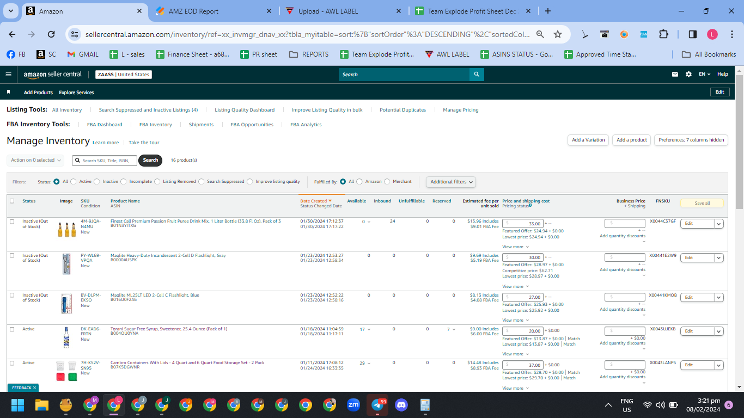This screenshot has height=418, width=744.
Task: Open the Chrome tab search dropdown arrow
Action: click(11, 11)
